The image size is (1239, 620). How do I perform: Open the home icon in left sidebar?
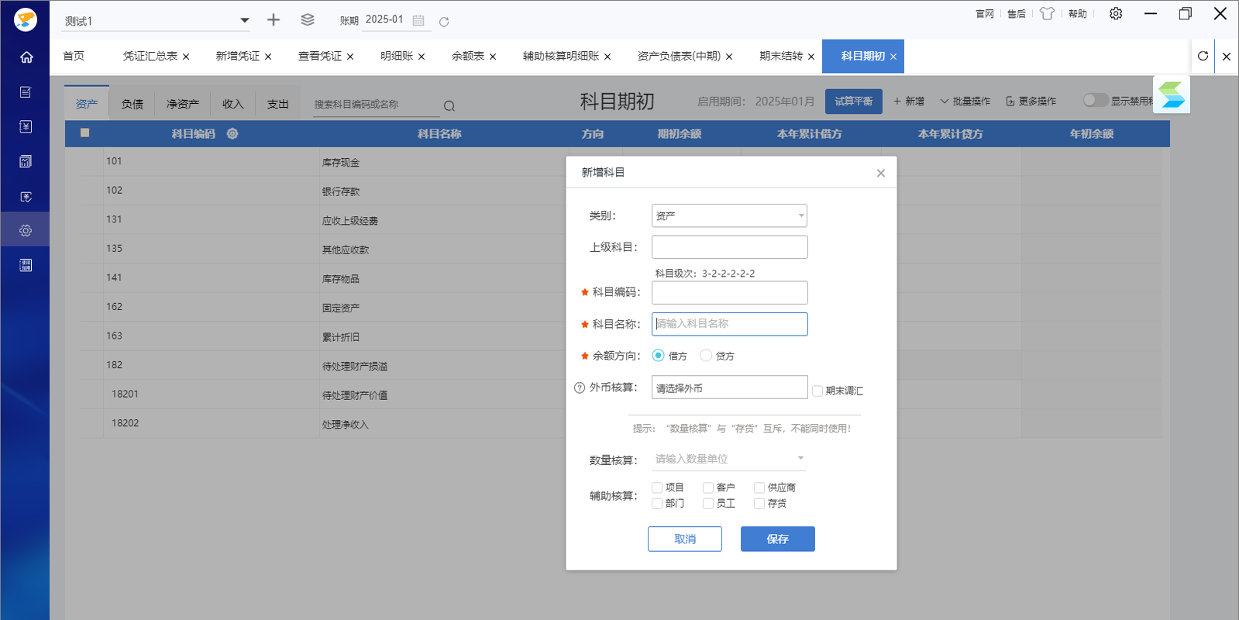point(26,57)
